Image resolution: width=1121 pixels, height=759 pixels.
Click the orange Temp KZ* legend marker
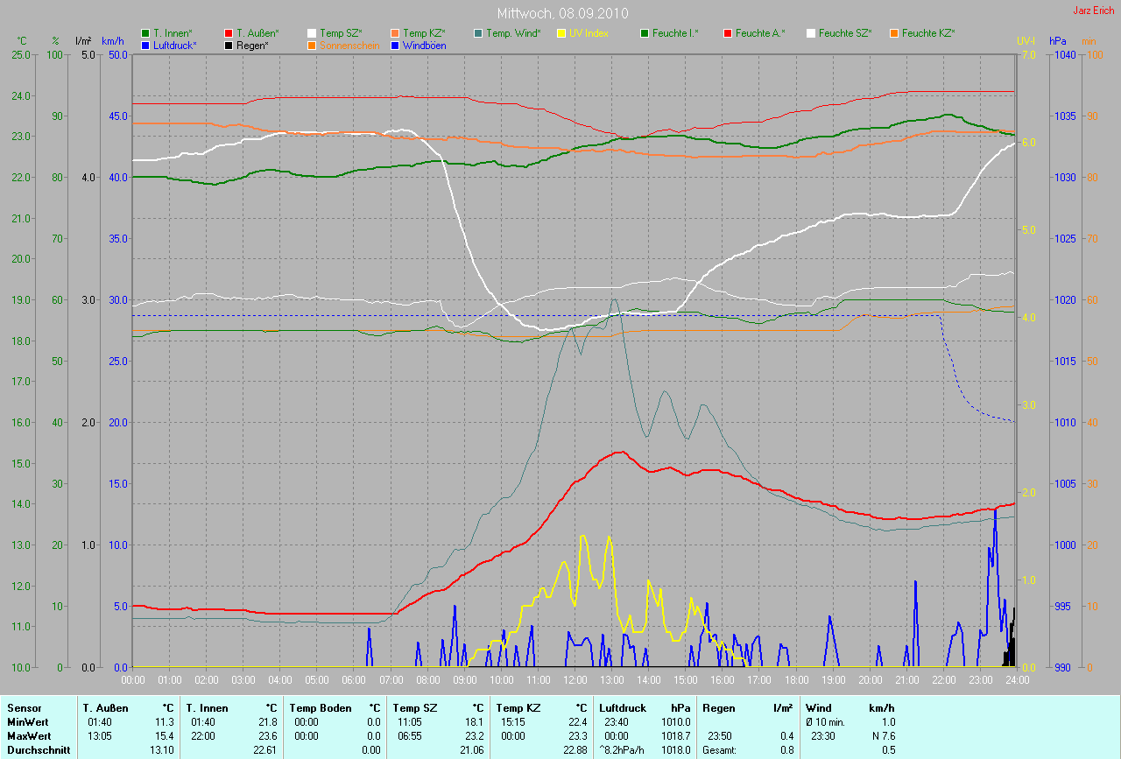click(x=395, y=33)
